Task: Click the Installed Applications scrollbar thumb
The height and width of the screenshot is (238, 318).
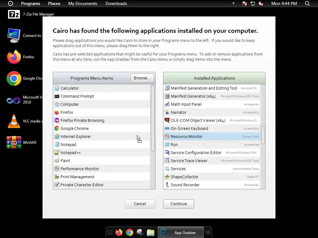Action: (x=263, y=135)
